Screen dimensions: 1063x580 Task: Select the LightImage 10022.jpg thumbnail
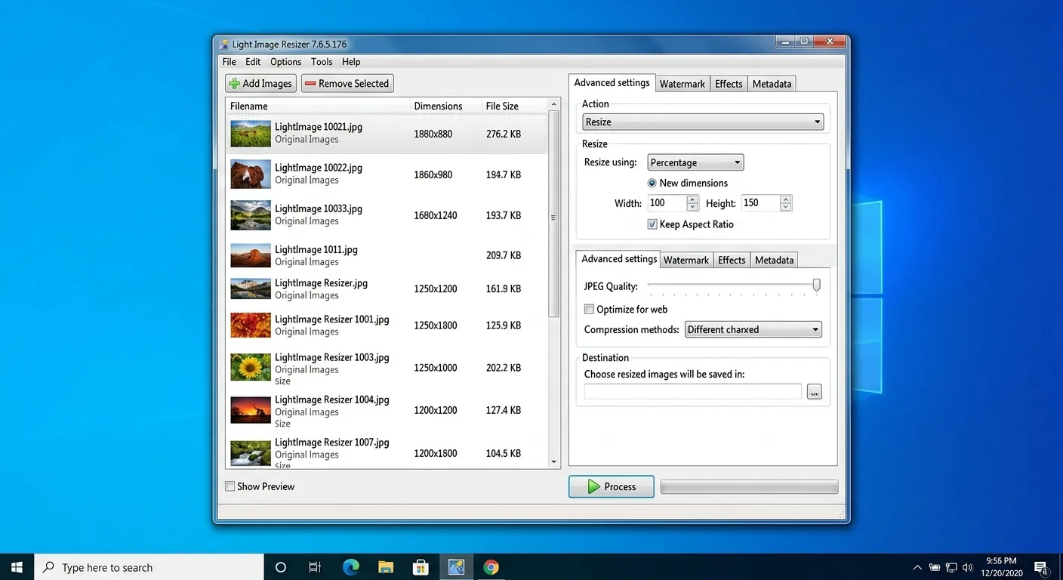coord(251,174)
